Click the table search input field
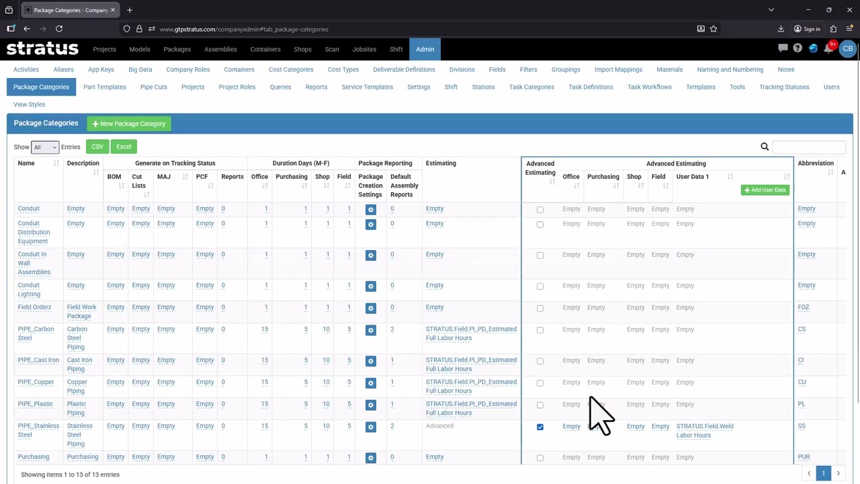The height and width of the screenshot is (484, 860). tap(809, 147)
